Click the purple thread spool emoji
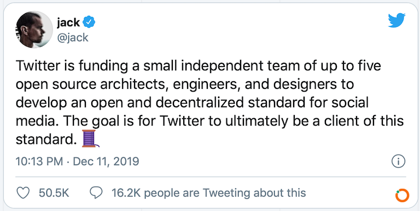This screenshot has height=211, width=420. point(90,138)
